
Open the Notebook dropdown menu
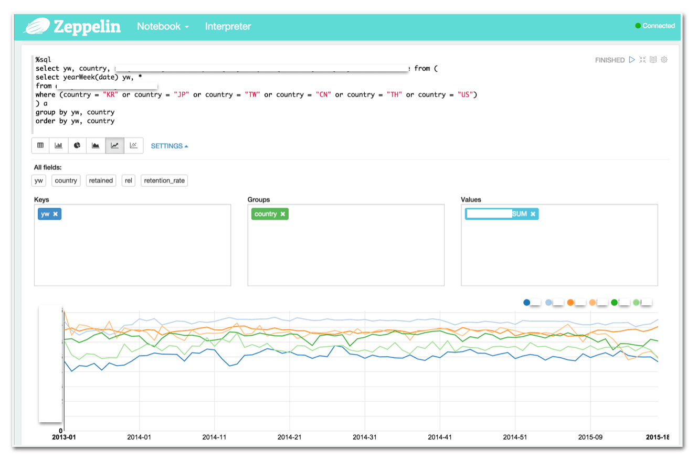click(x=162, y=26)
